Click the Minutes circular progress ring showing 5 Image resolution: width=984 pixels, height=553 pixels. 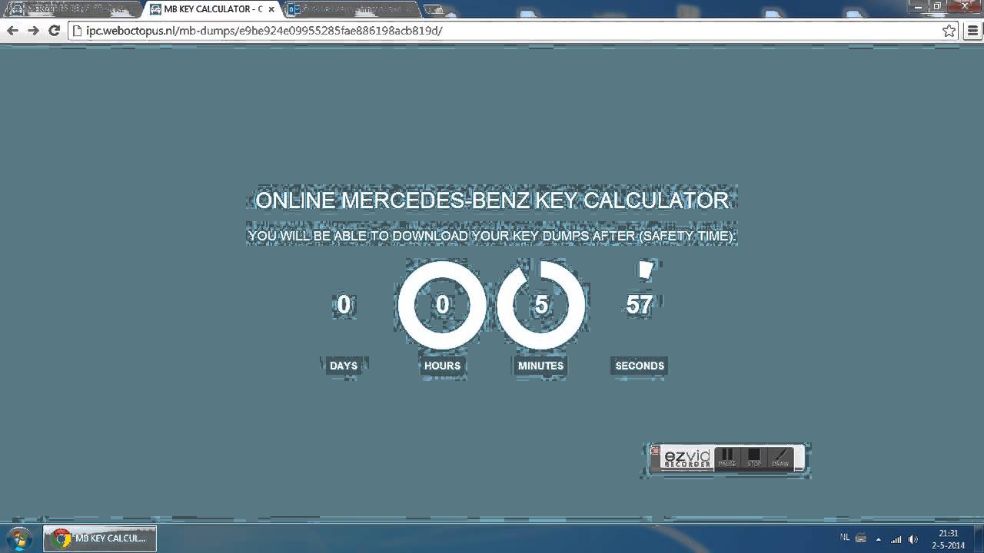click(541, 305)
